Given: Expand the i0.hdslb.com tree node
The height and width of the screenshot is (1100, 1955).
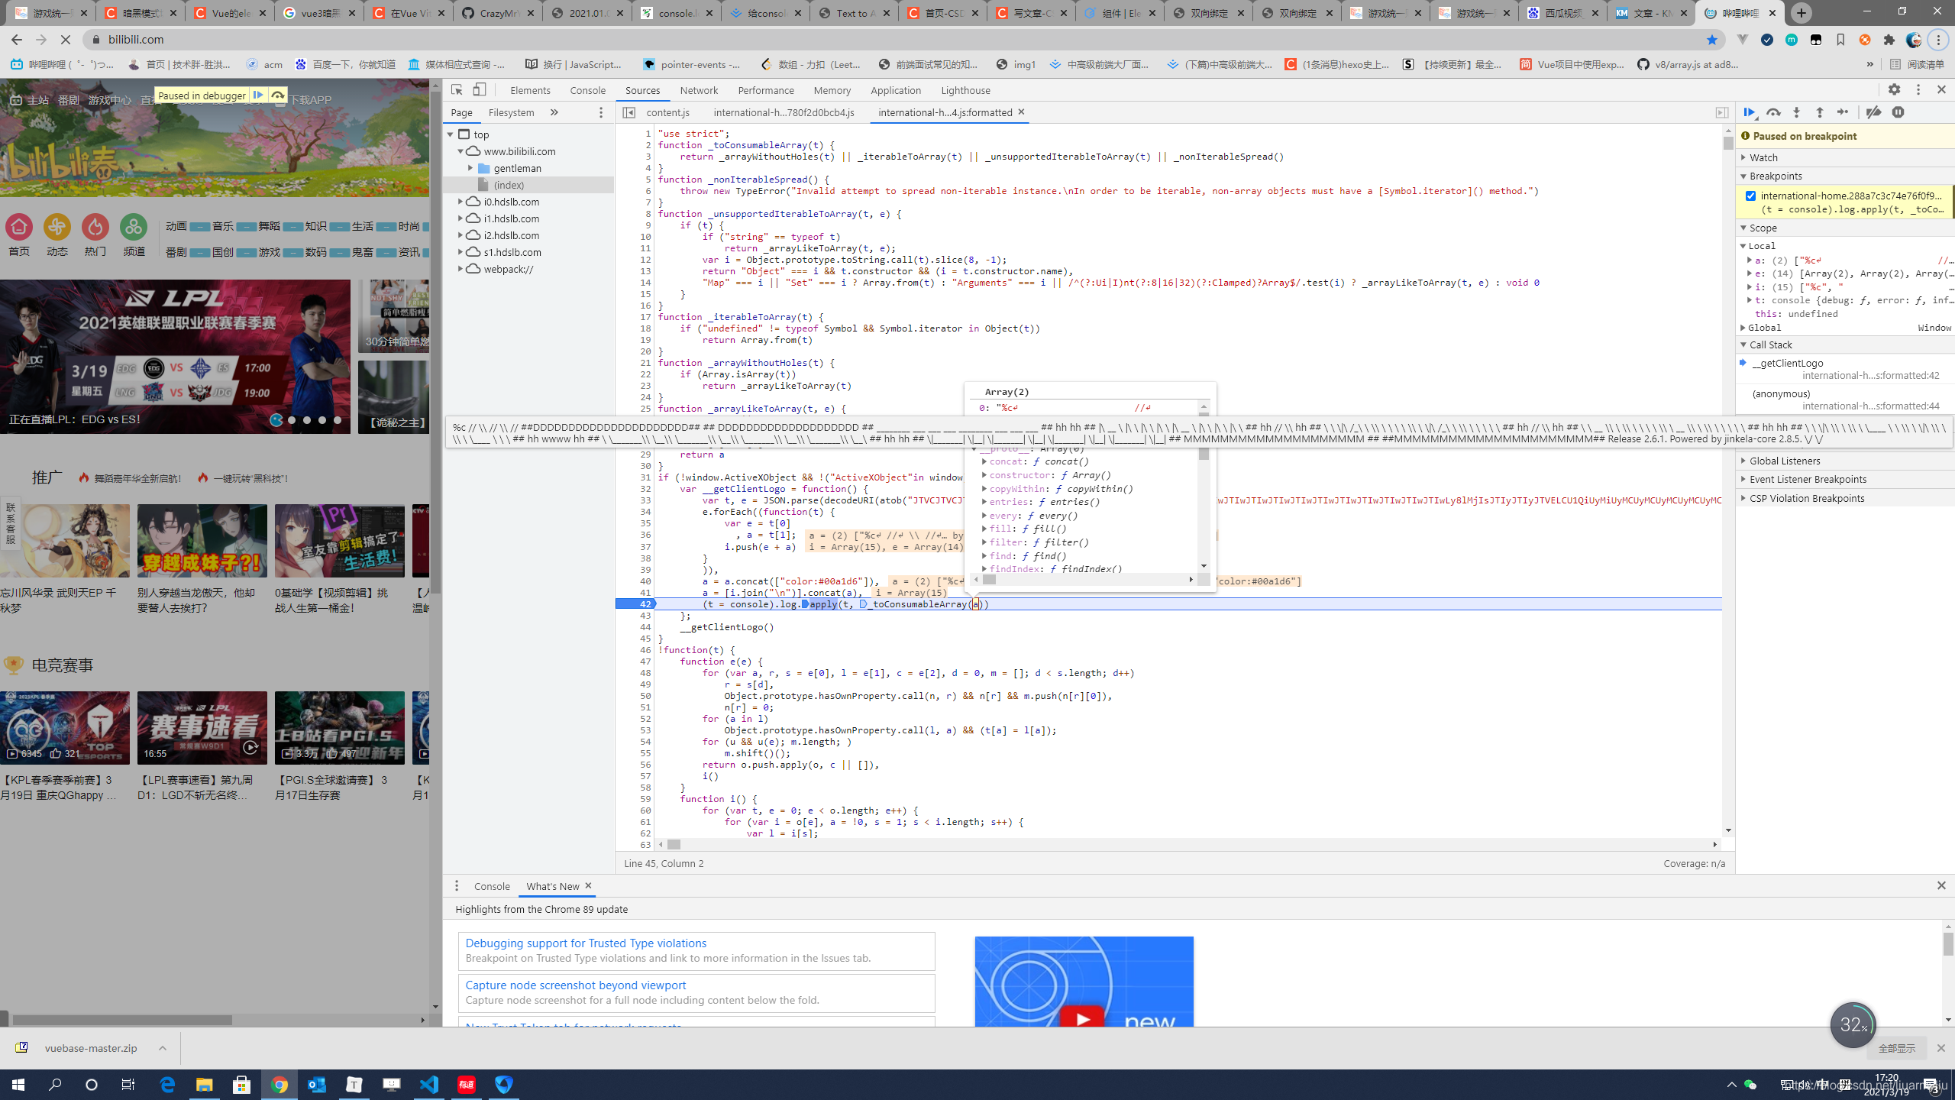Looking at the screenshot, I should coord(460,202).
